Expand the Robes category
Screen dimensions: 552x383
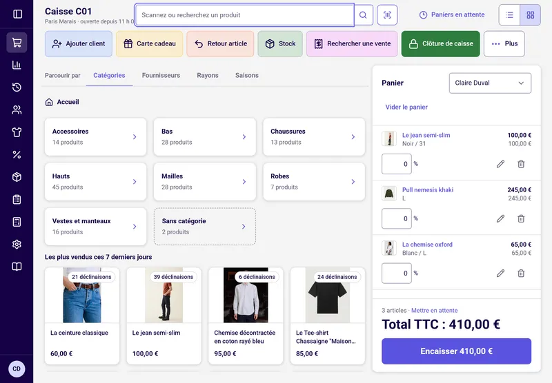(314, 182)
